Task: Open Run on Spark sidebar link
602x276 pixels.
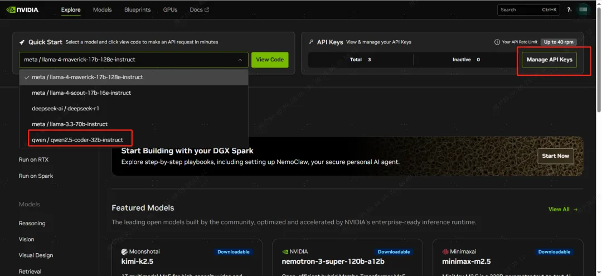Action: (x=36, y=176)
